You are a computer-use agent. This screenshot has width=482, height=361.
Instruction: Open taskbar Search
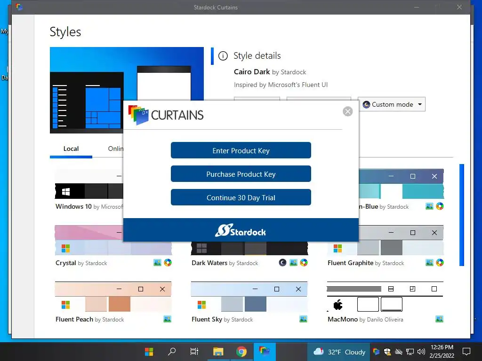(x=172, y=352)
